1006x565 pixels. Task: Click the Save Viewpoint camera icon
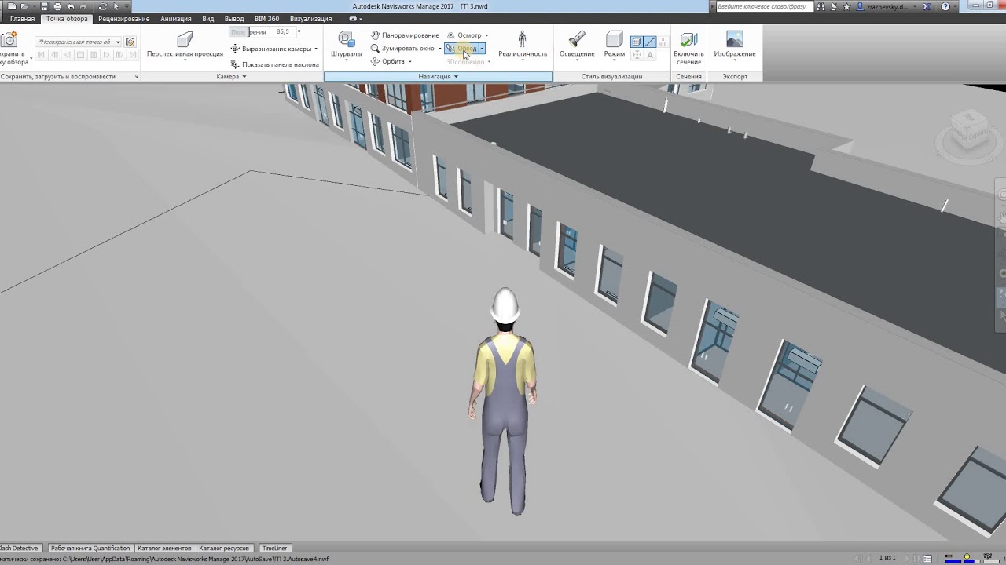point(9,39)
